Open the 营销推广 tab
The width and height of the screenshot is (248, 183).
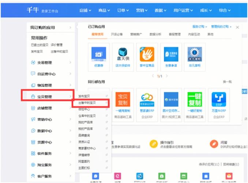click(136, 34)
